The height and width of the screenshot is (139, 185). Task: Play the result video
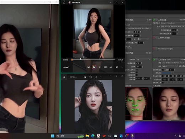coord(94,67)
